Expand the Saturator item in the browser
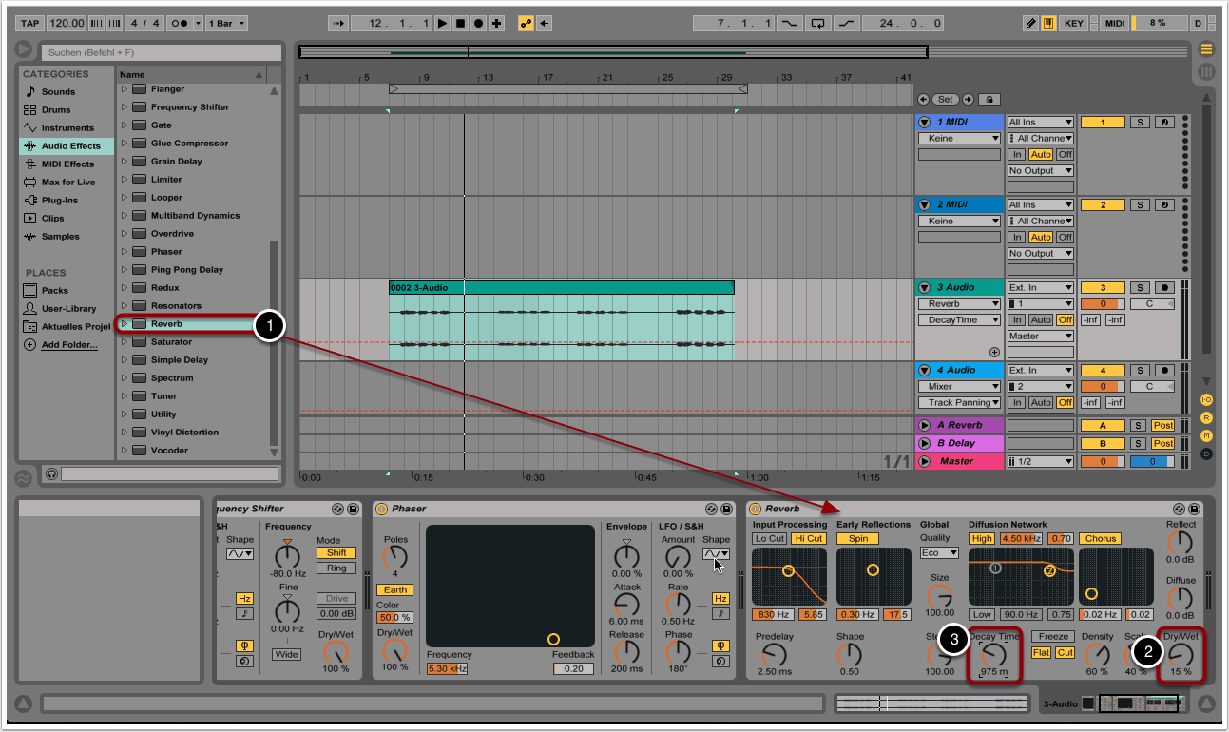The image size is (1229, 732). point(124,342)
